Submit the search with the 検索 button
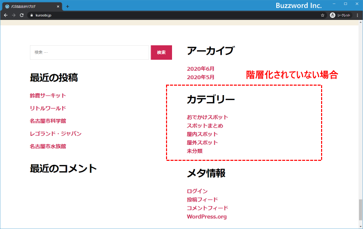Screen dimensions: 363x229 162,52
